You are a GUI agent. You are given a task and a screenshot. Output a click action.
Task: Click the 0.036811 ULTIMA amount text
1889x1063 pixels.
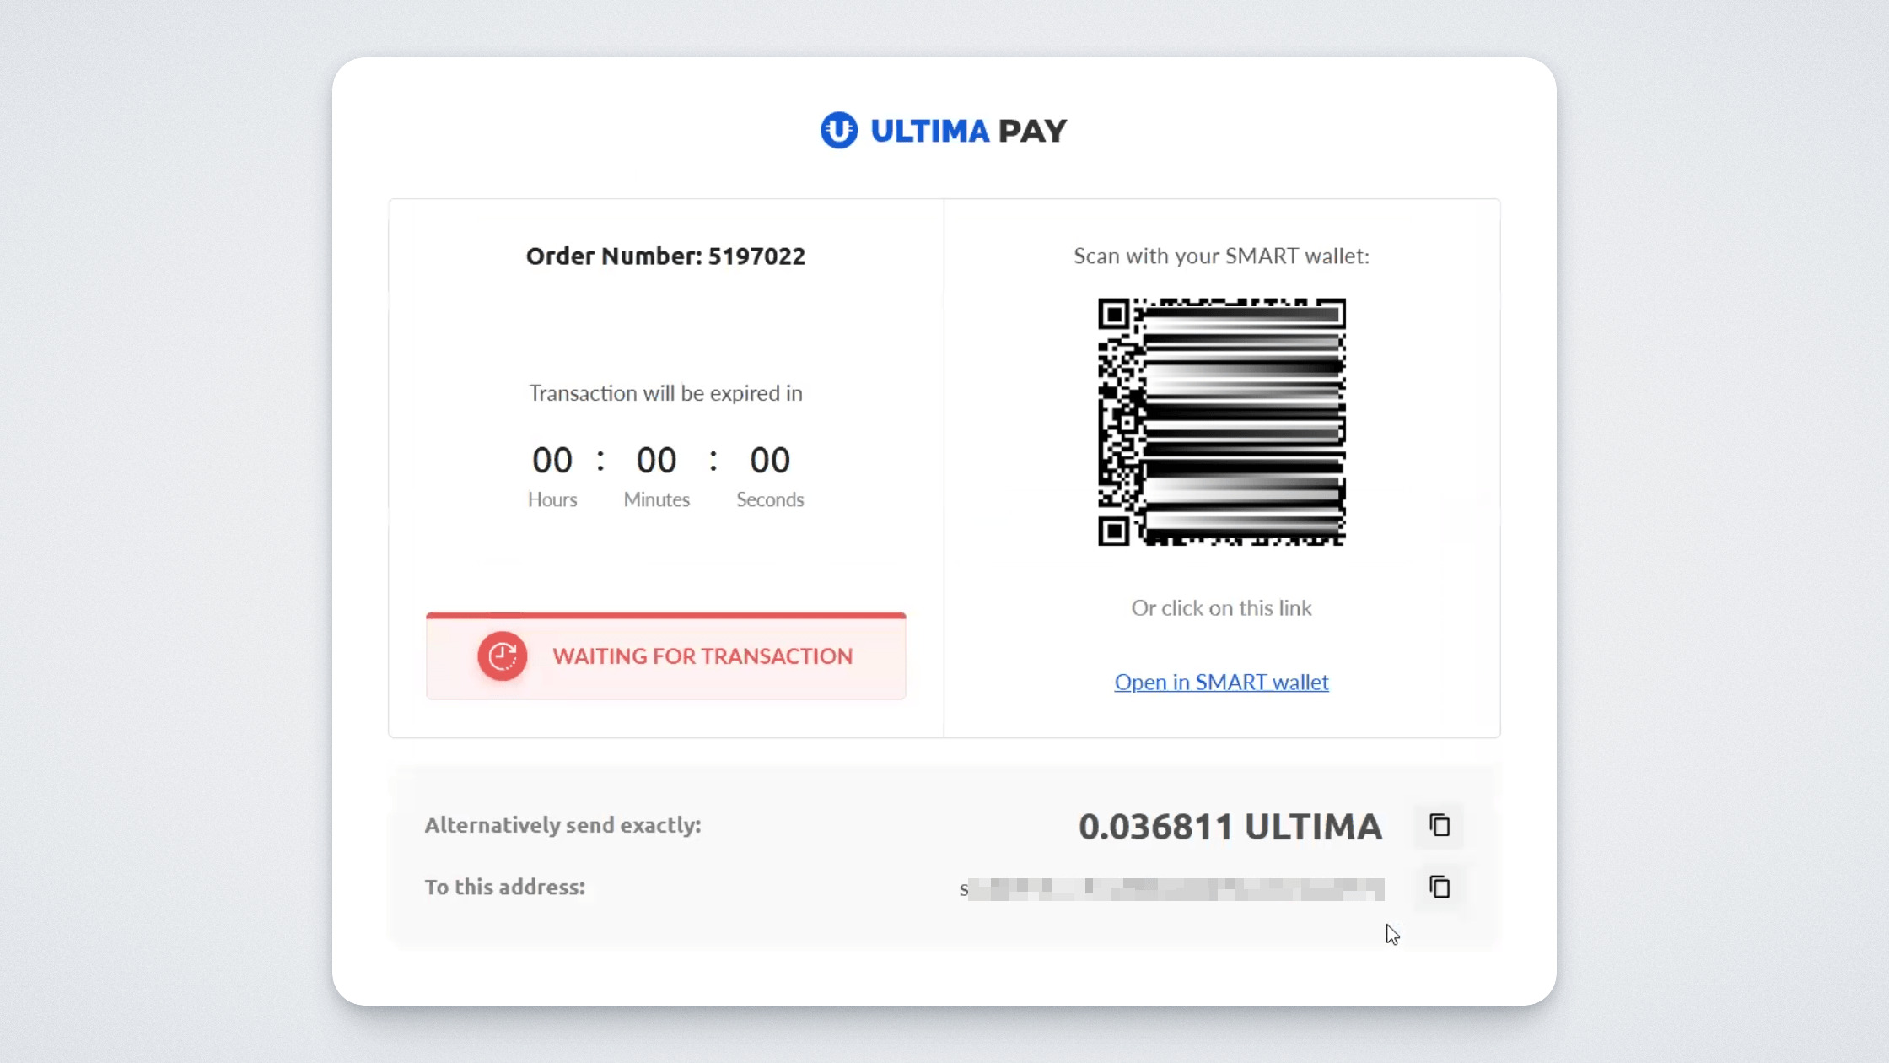coord(1230,827)
